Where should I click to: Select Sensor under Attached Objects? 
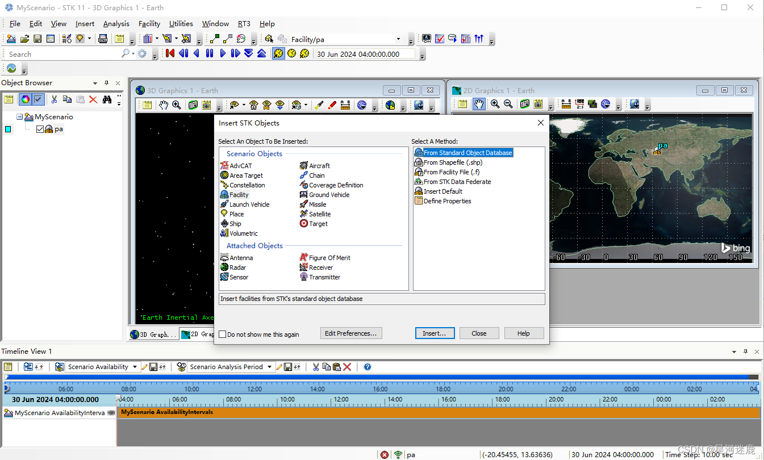coord(235,277)
